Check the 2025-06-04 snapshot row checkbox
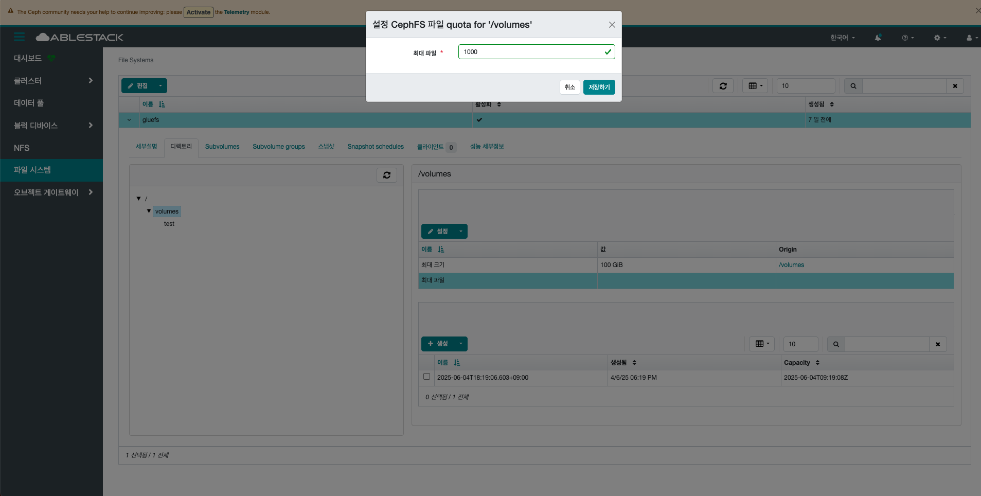The height and width of the screenshot is (496, 981). pyautogui.click(x=426, y=377)
